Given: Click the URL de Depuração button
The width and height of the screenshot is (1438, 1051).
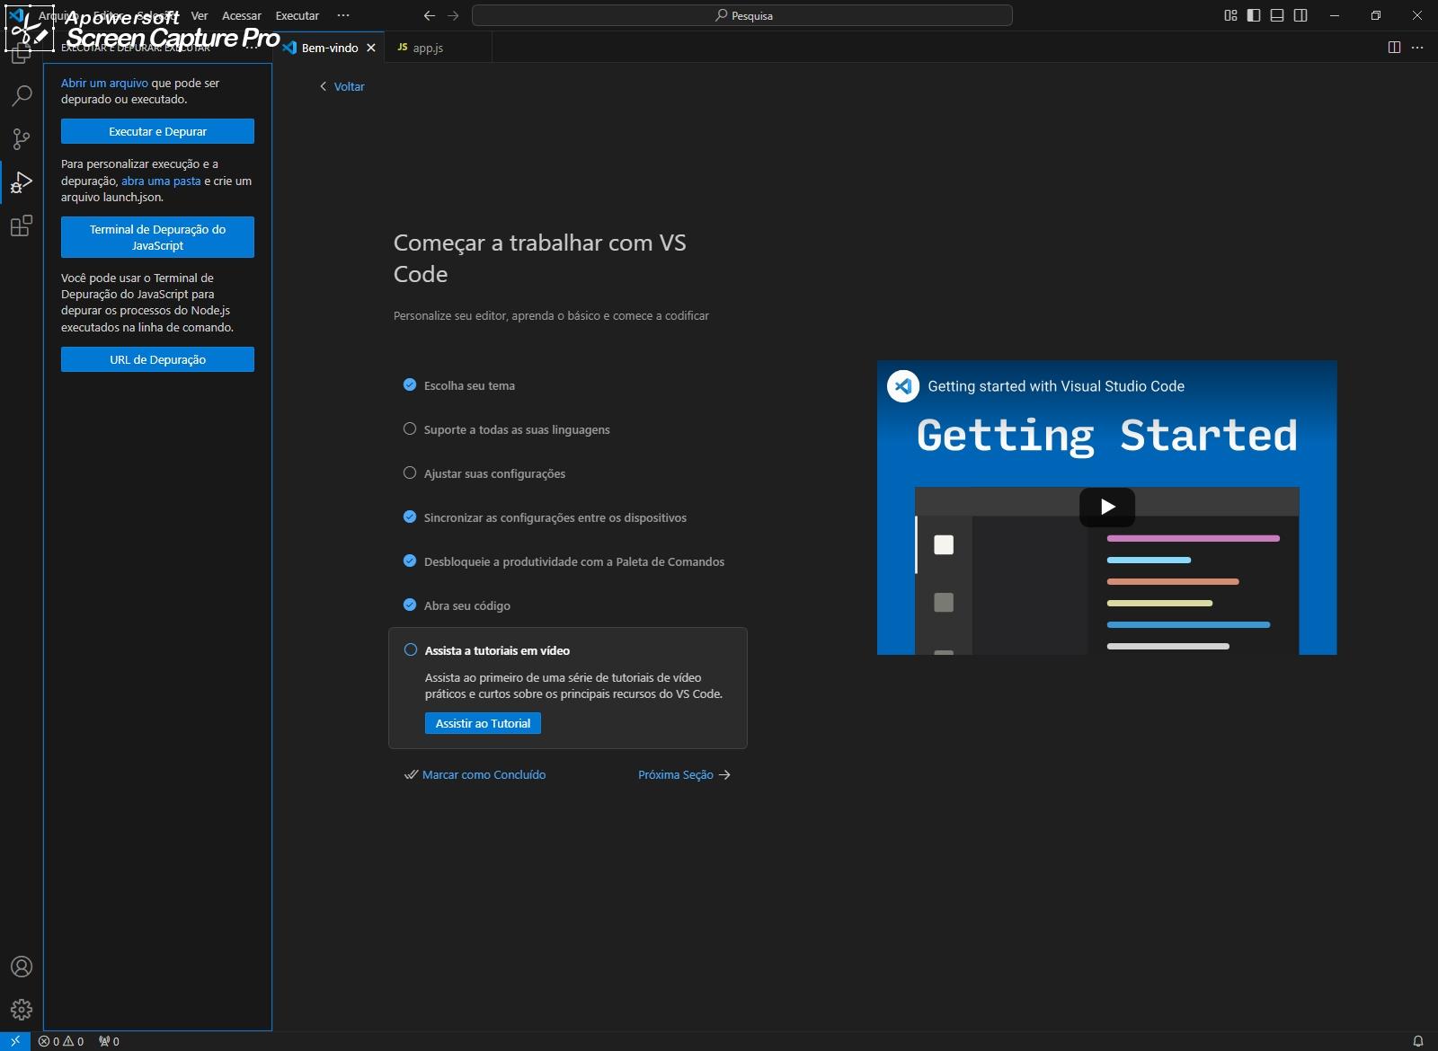Looking at the screenshot, I should [157, 359].
